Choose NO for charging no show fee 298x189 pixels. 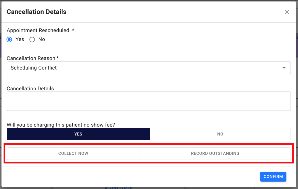(x=220, y=134)
